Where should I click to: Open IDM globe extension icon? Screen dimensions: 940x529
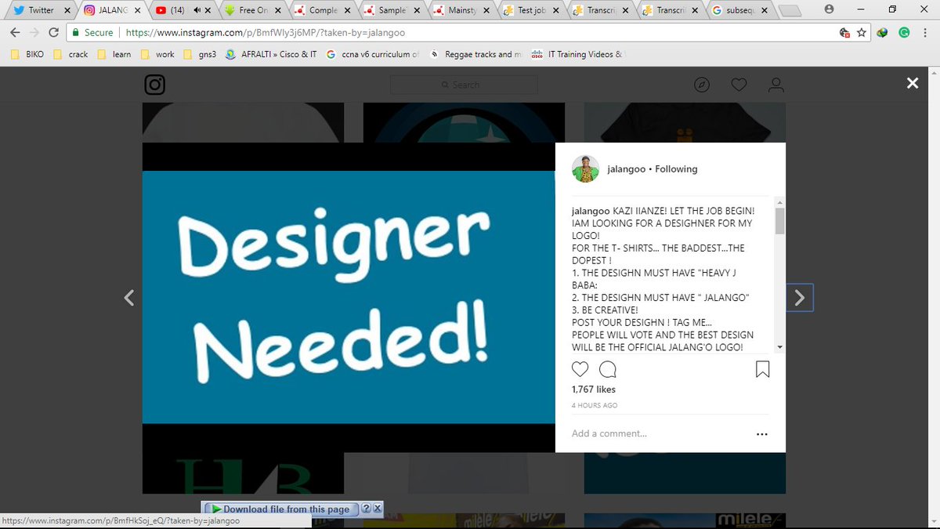tap(883, 33)
